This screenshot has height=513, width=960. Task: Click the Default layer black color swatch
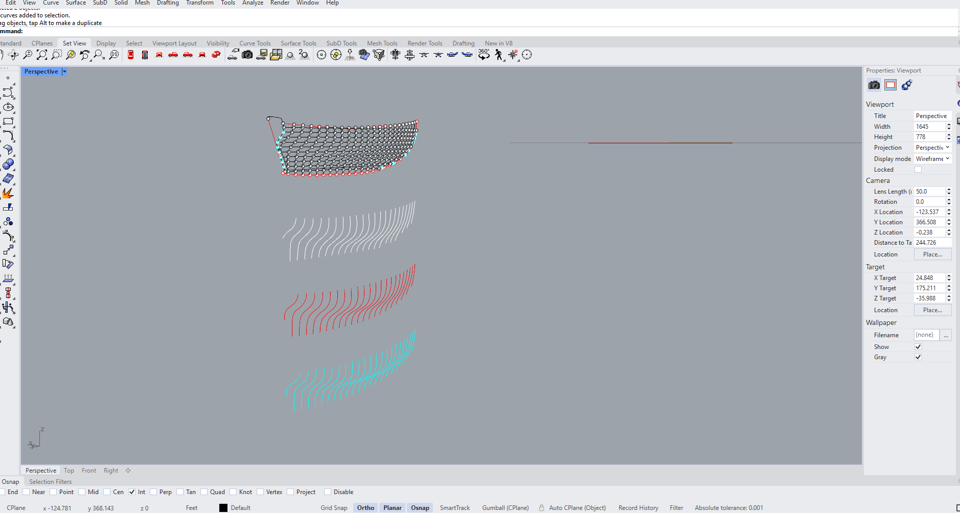click(223, 508)
